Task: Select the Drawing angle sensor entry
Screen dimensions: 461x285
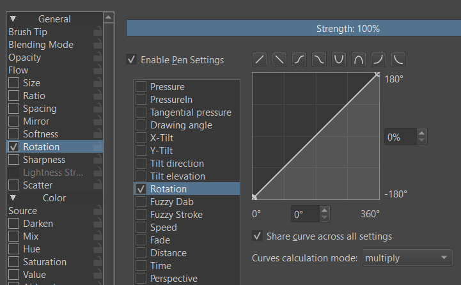Action: pos(181,125)
